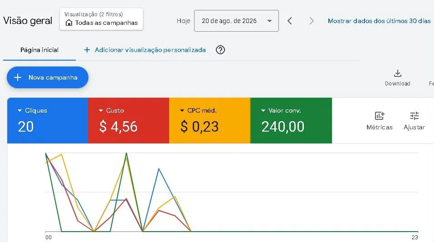Open the Métricas chart icon
Image resolution: width=434 pixels, height=242 pixels.
click(x=380, y=116)
